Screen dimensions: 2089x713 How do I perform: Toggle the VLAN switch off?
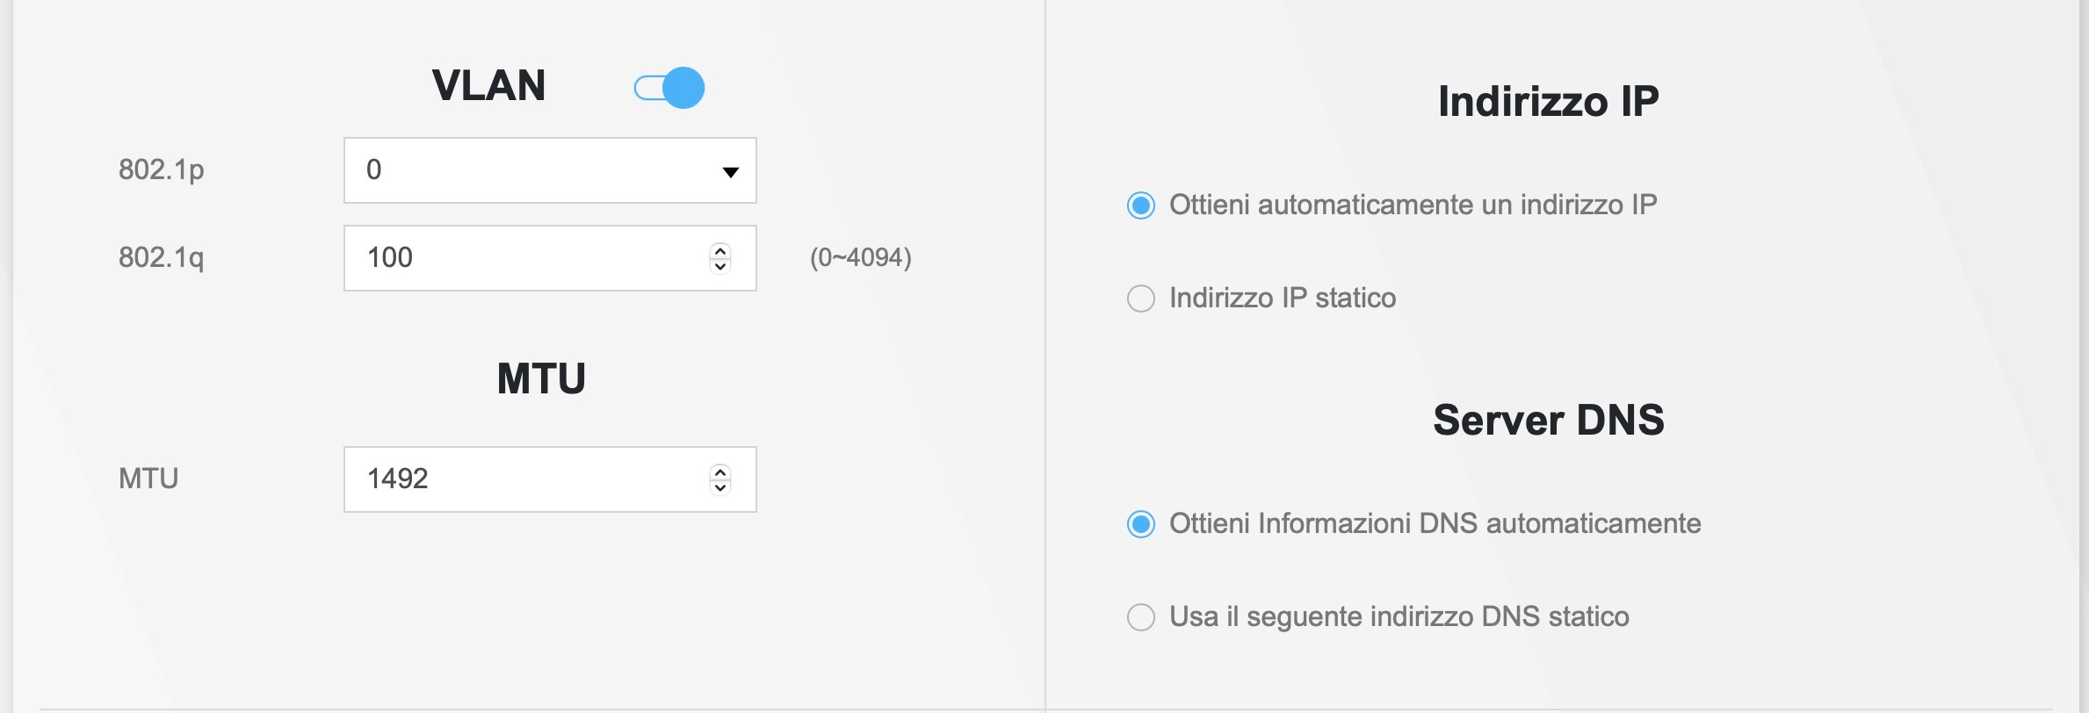pos(669,88)
